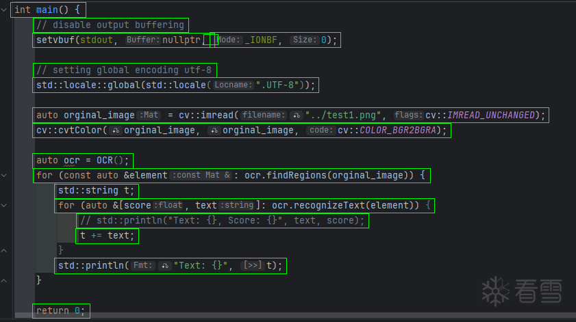Click the underlined 'ocr' variable declaration

(x=72, y=160)
